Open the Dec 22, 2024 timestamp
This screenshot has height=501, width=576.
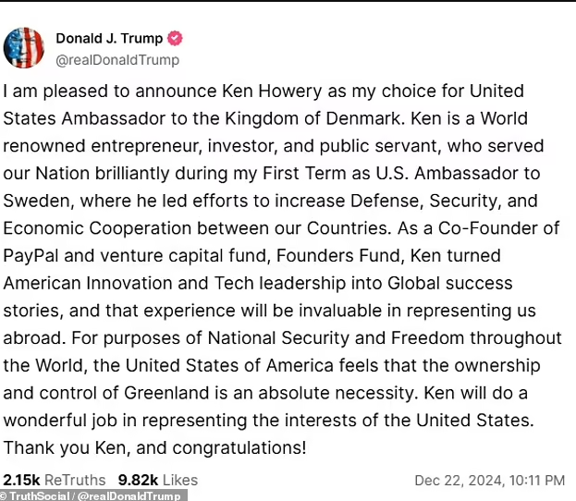pos(490,481)
